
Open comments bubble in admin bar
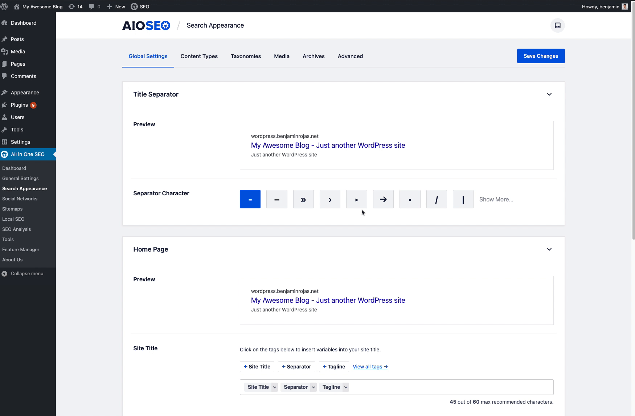[95, 7]
